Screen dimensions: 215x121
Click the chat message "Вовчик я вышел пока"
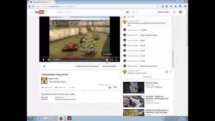[148, 66]
